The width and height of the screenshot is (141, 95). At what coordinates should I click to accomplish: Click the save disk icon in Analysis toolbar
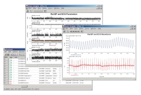coord(8,54)
